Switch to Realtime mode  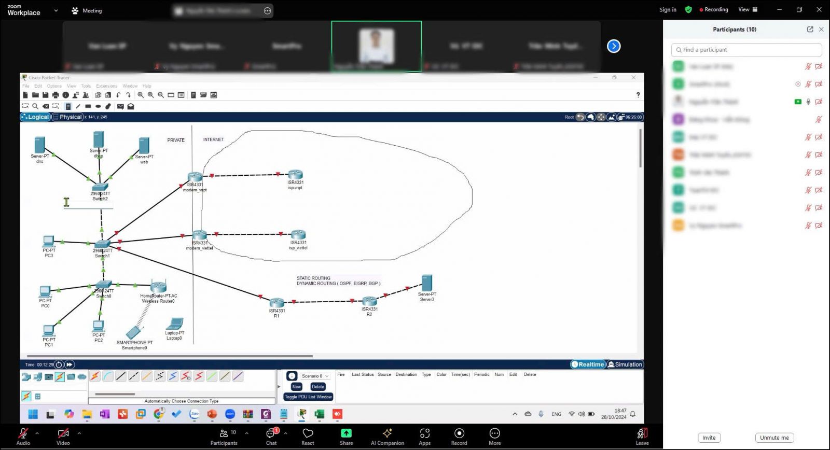[x=588, y=364]
